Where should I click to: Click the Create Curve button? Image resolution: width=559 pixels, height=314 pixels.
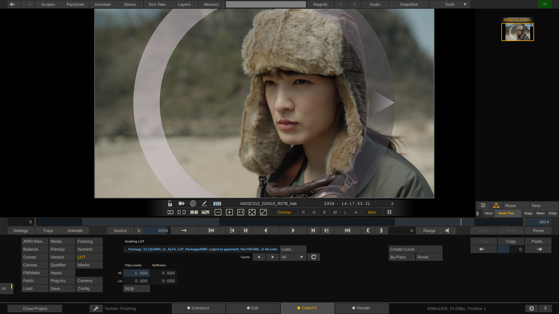416,249
